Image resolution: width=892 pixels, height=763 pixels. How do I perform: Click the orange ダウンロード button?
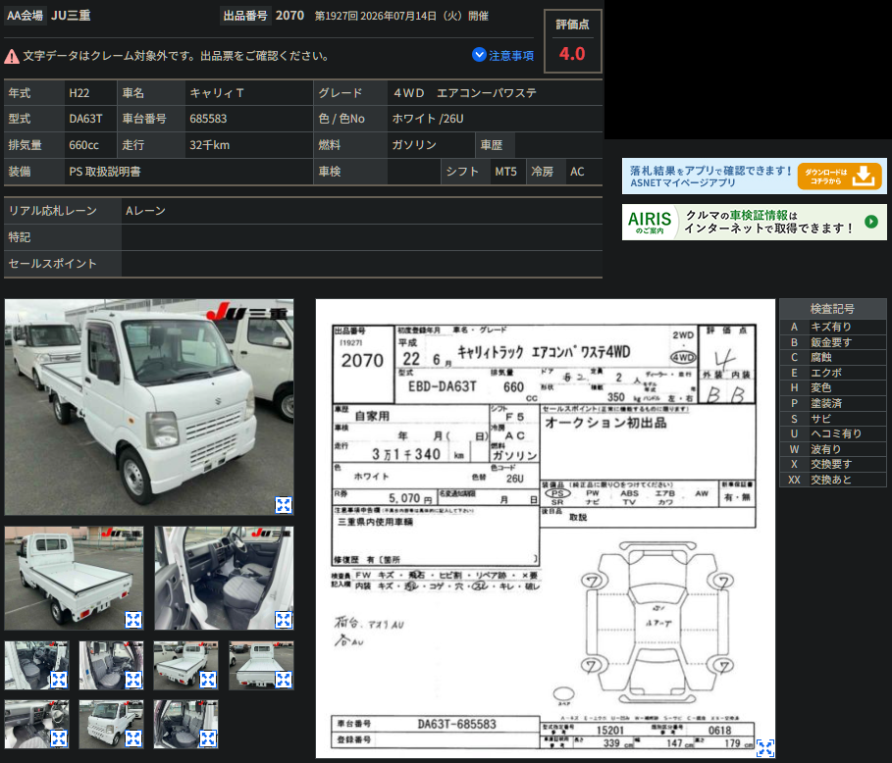pyautogui.click(x=839, y=177)
